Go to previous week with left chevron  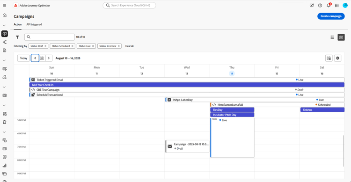click(x=35, y=58)
